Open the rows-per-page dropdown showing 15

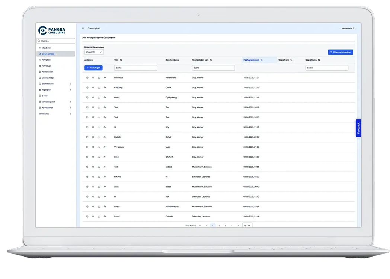(x=247, y=225)
